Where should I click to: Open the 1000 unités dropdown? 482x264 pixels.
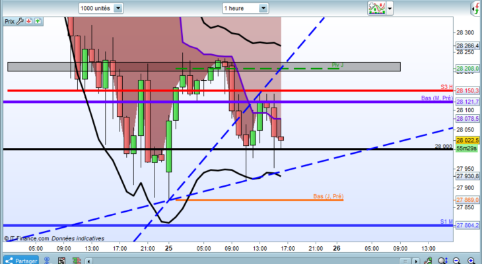pyautogui.click(x=101, y=9)
